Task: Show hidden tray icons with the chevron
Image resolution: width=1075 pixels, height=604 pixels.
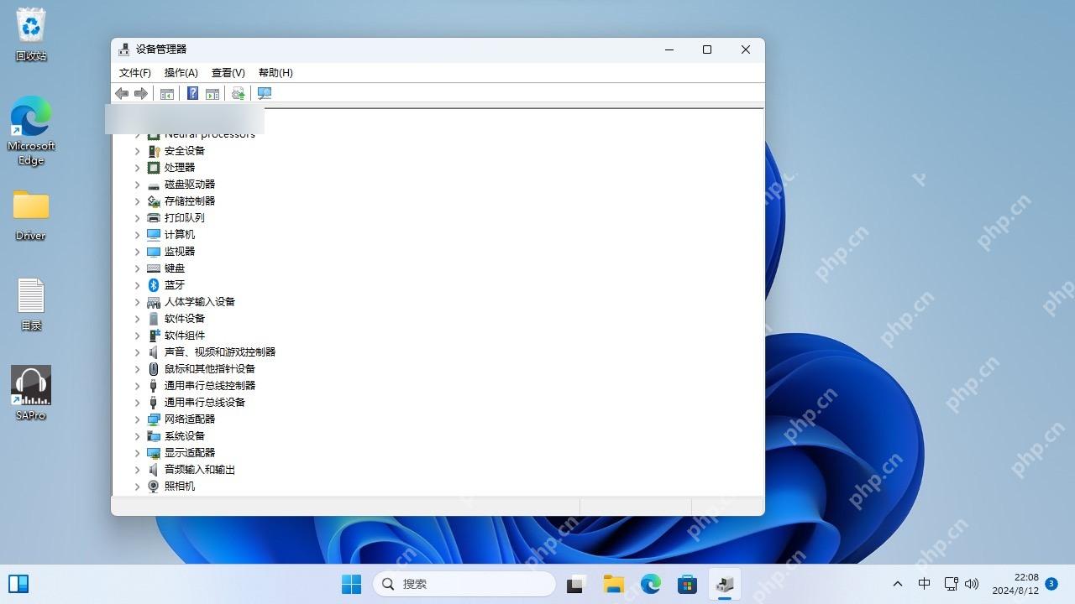Action: click(898, 584)
